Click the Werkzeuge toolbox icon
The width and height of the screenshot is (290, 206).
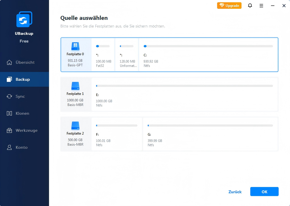coord(9,130)
